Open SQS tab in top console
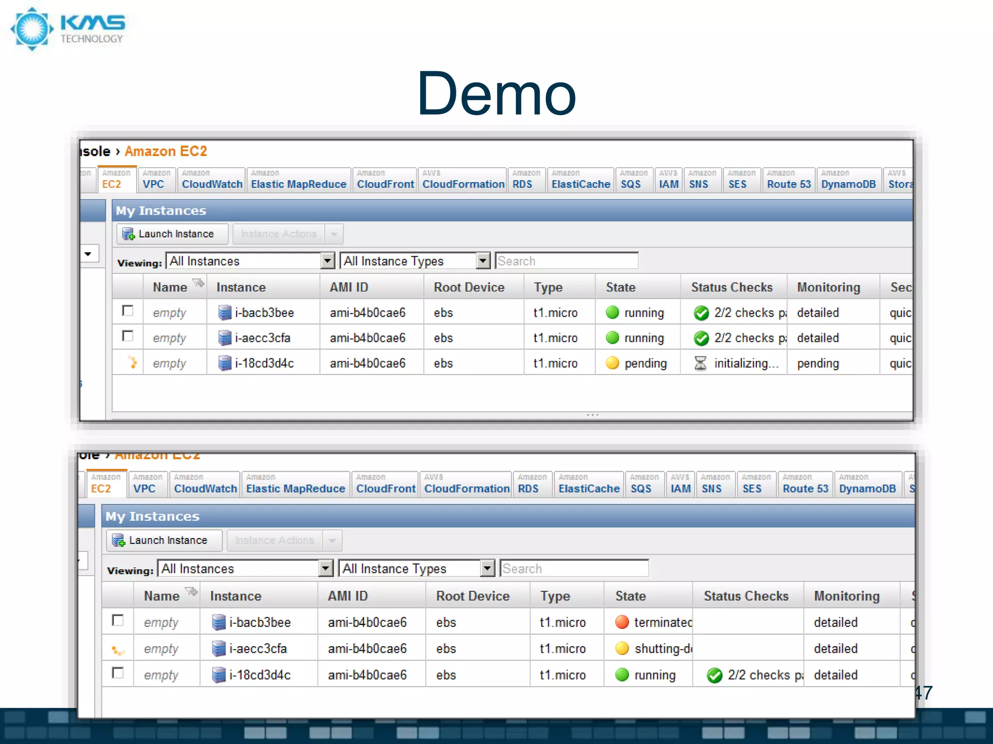The image size is (993, 744). [633, 180]
